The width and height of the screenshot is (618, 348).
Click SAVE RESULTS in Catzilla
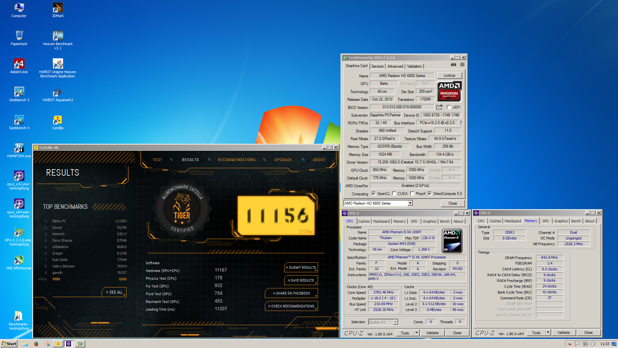coord(301,280)
